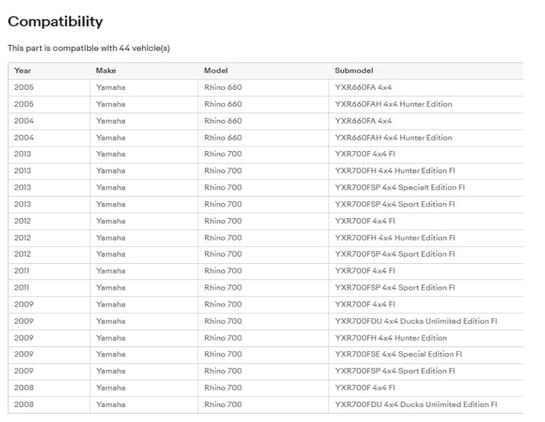Select 'YXR700F 4x4 FI' in the 2009 row
545x422 pixels.
coord(365,304)
